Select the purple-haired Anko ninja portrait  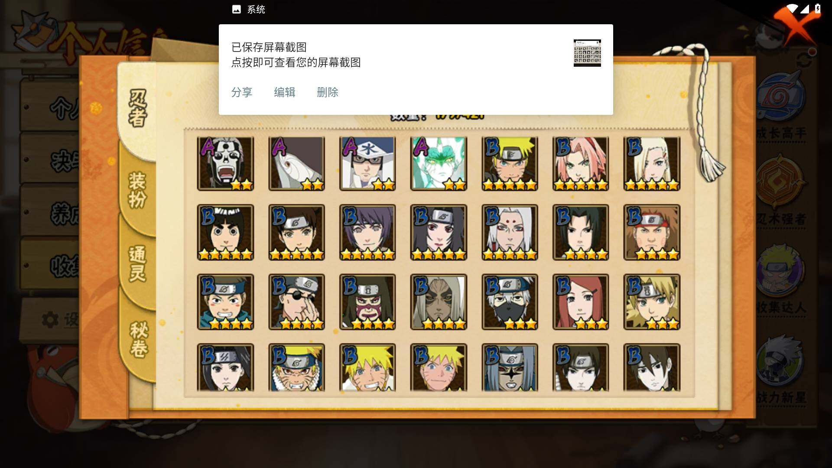tap(367, 233)
